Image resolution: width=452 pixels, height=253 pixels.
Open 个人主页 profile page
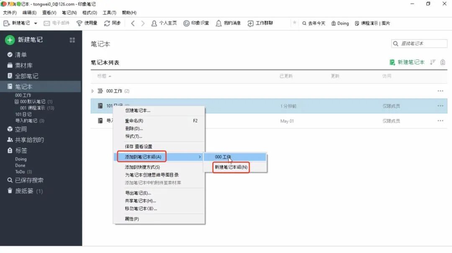pyautogui.click(x=164, y=23)
